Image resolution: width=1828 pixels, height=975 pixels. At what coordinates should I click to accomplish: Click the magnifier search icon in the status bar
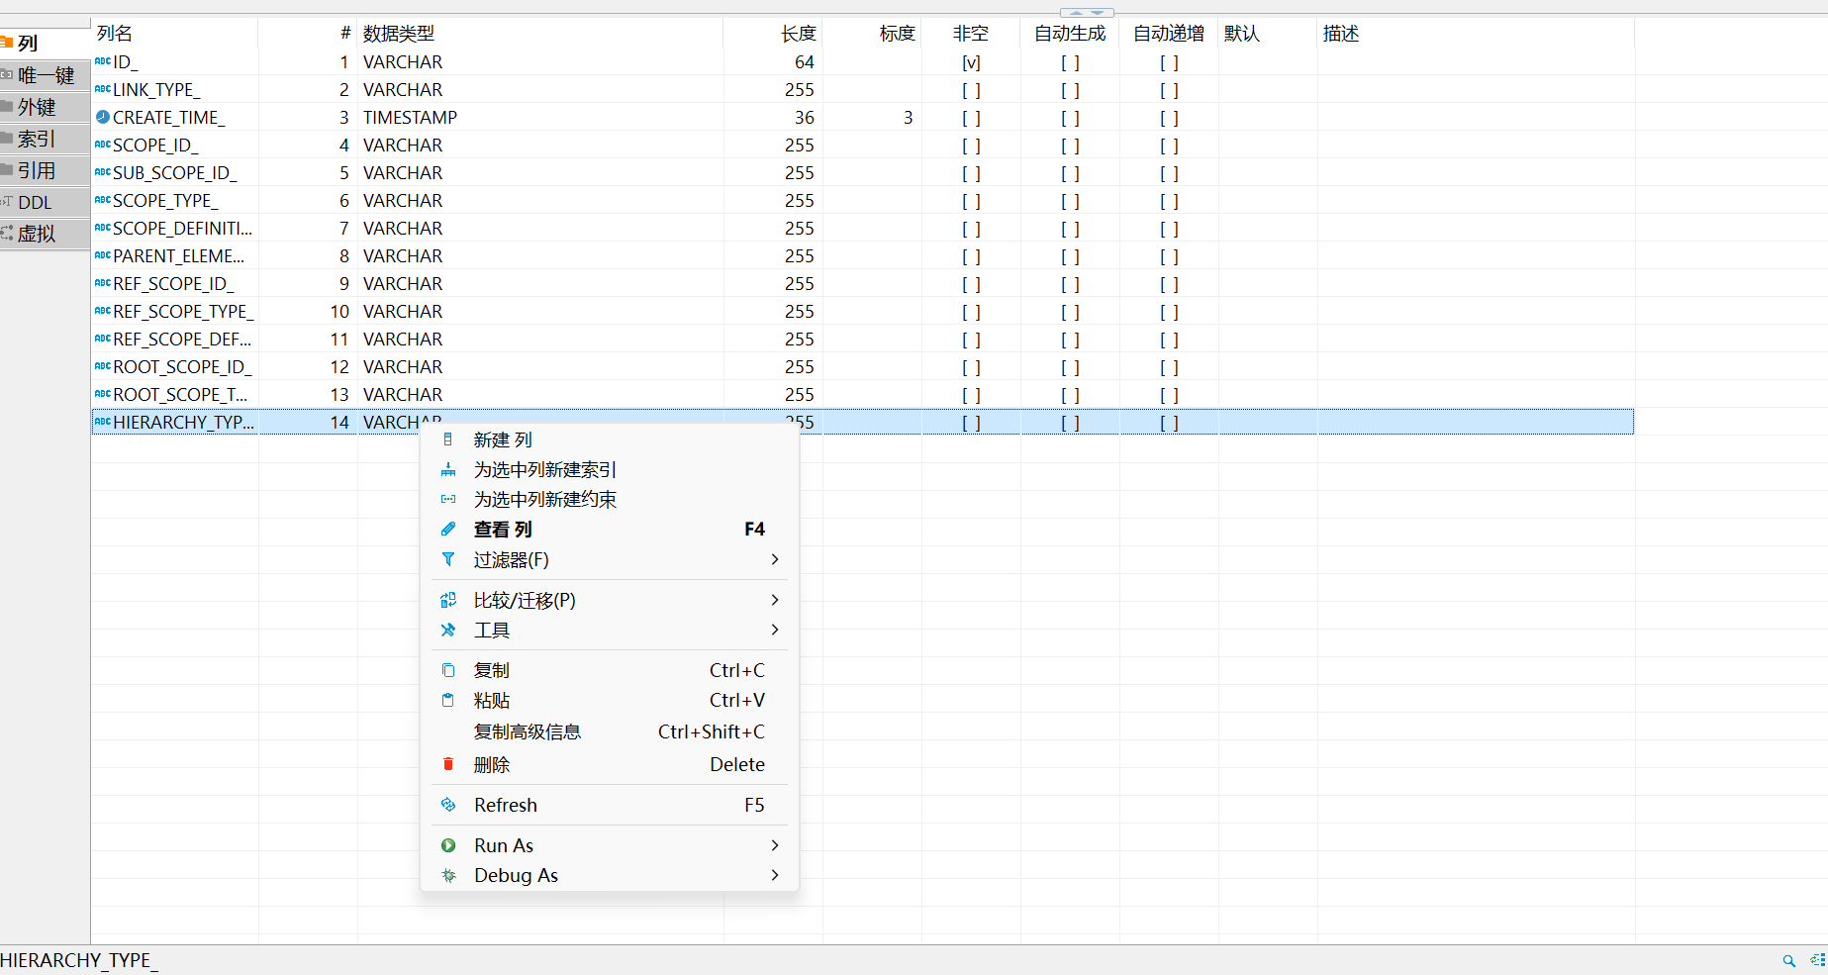1789,959
